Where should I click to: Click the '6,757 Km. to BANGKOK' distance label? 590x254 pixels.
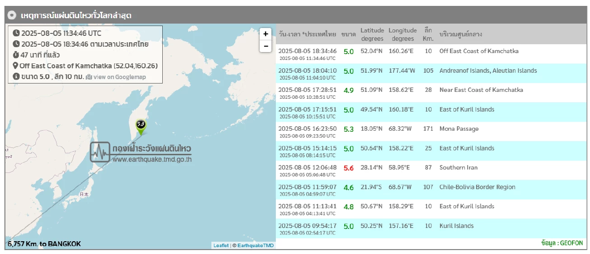[x=44, y=244]
